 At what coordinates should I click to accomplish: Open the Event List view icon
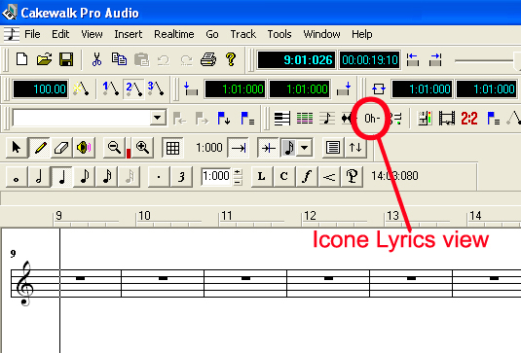tap(305, 118)
